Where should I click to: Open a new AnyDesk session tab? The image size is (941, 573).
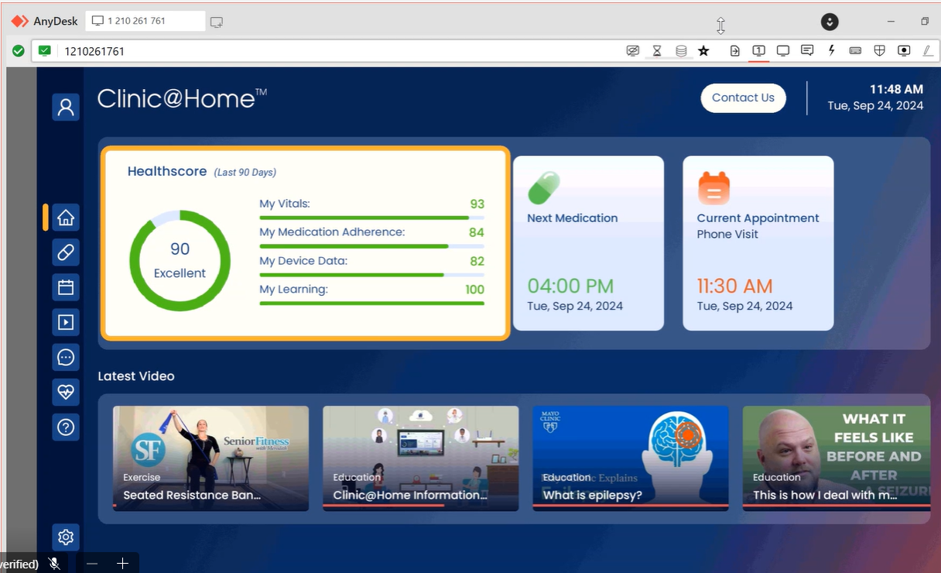(x=217, y=22)
